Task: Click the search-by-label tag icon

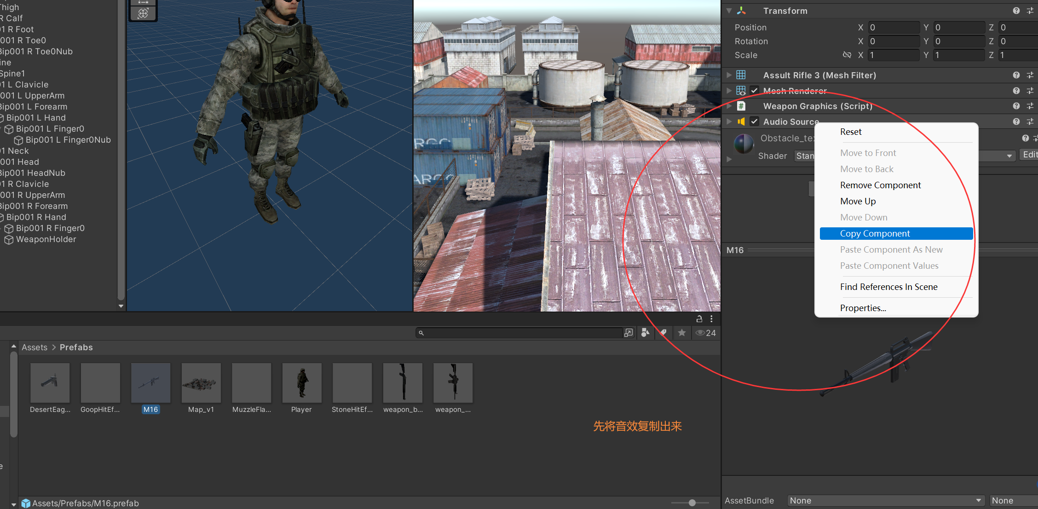Action: (x=663, y=332)
